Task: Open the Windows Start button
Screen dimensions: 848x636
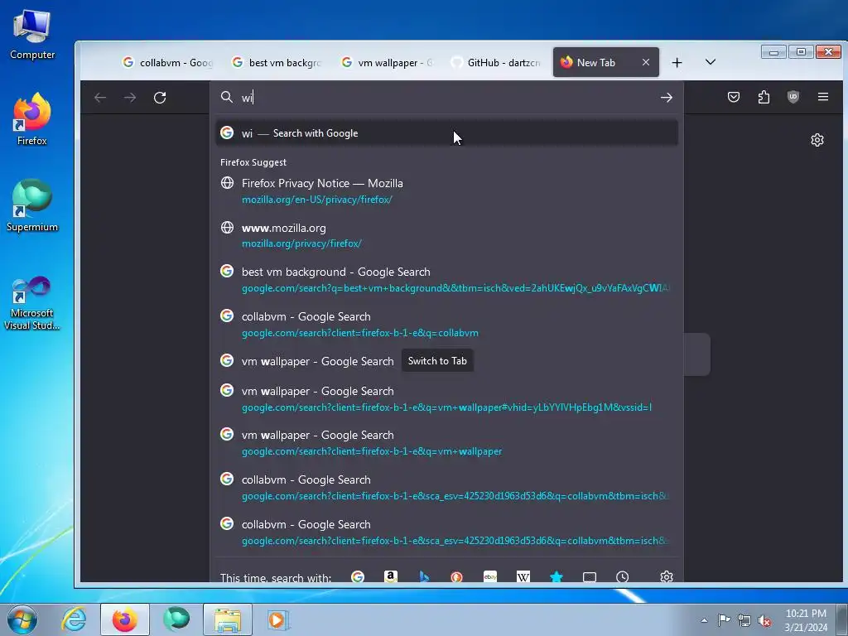Action: coord(22,619)
